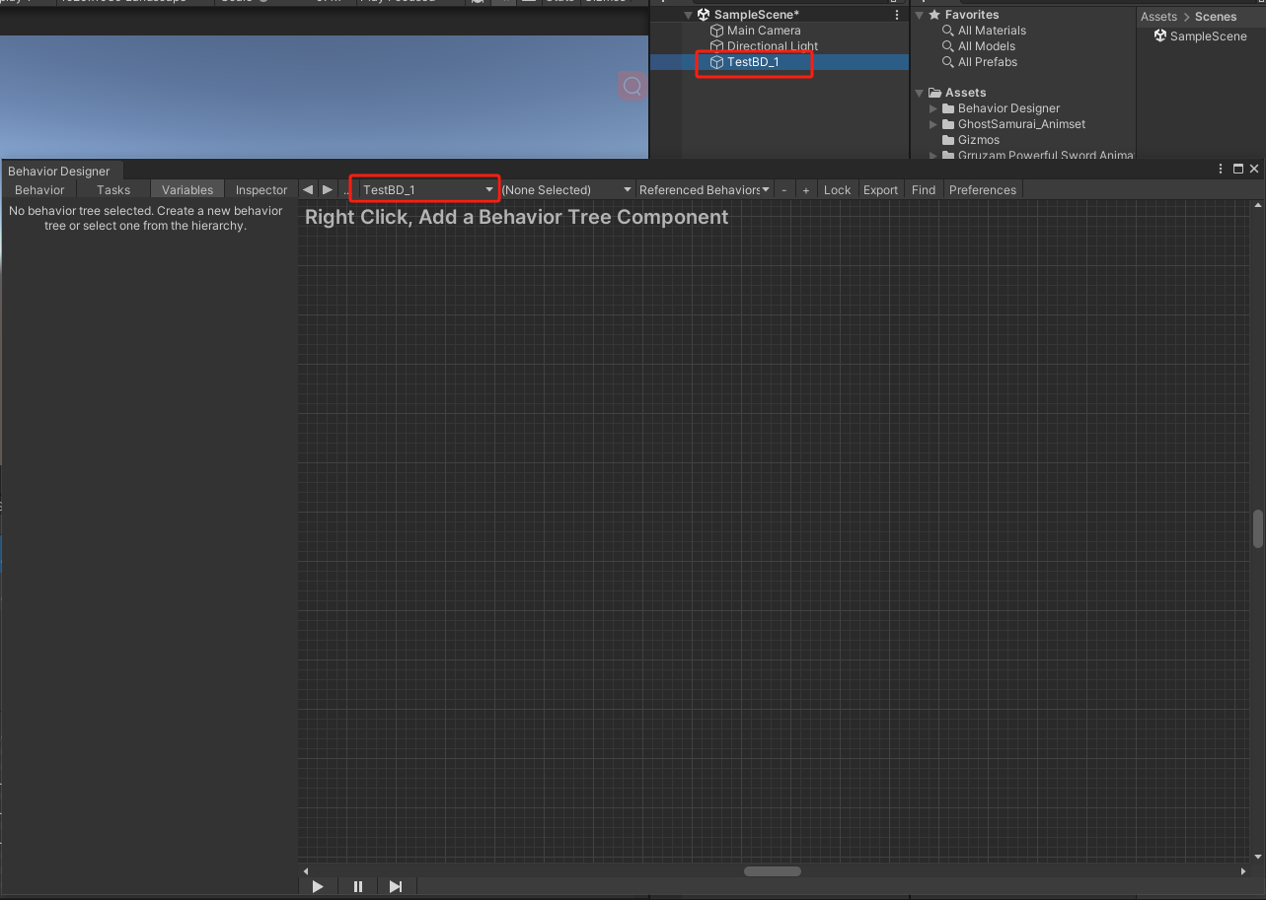Open All Prefabs saved search

[988, 62]
